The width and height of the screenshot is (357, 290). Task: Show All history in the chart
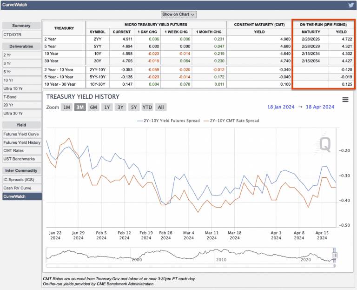pos(161,107)
